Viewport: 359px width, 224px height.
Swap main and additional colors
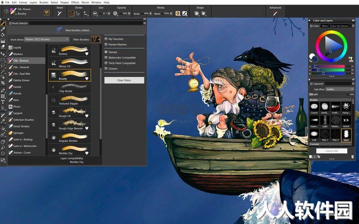click(x=310, y=61)
